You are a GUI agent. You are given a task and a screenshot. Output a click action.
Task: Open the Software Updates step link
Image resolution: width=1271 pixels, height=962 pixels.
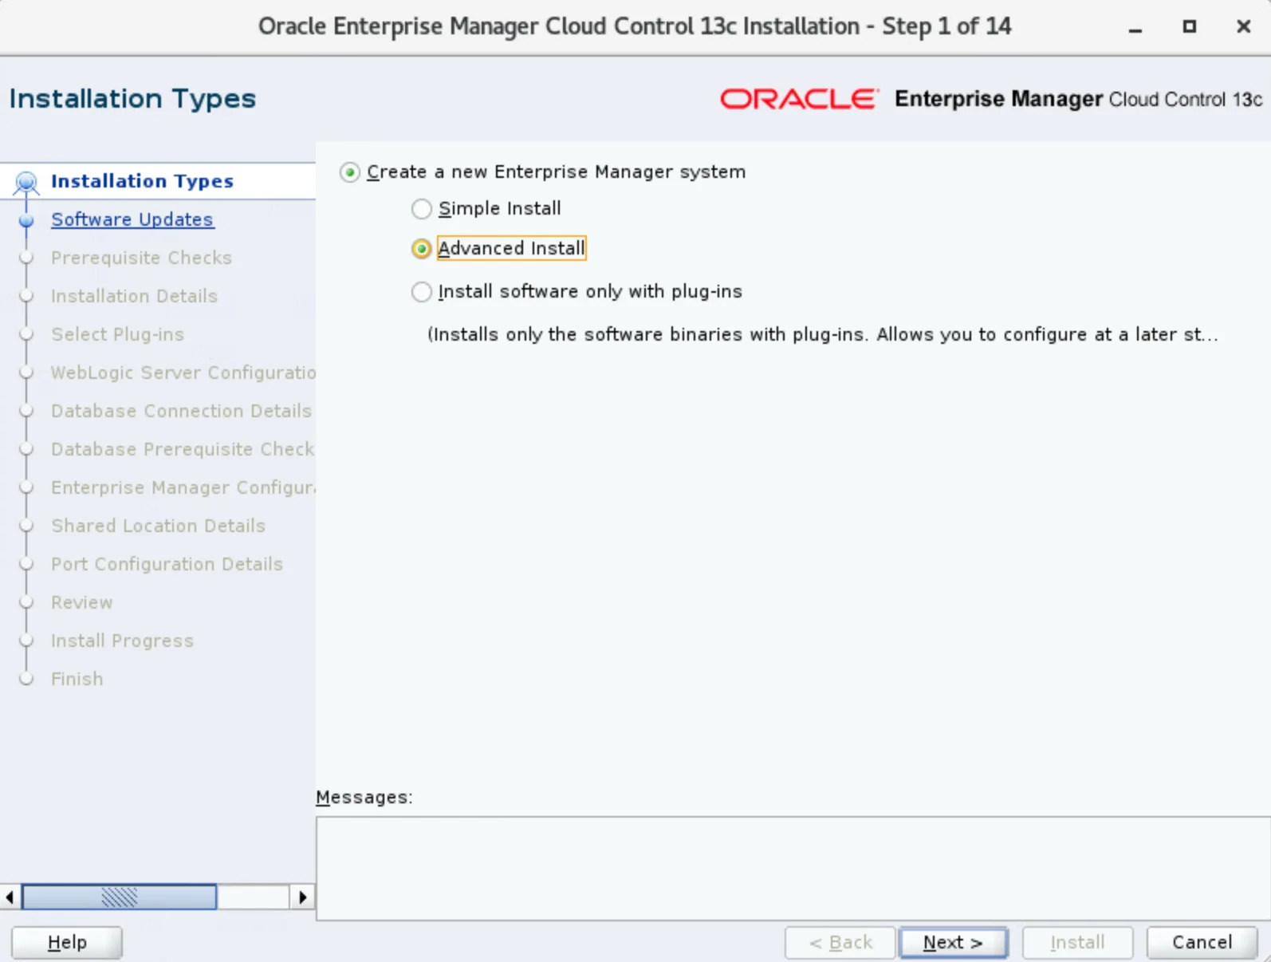(132, 219)
